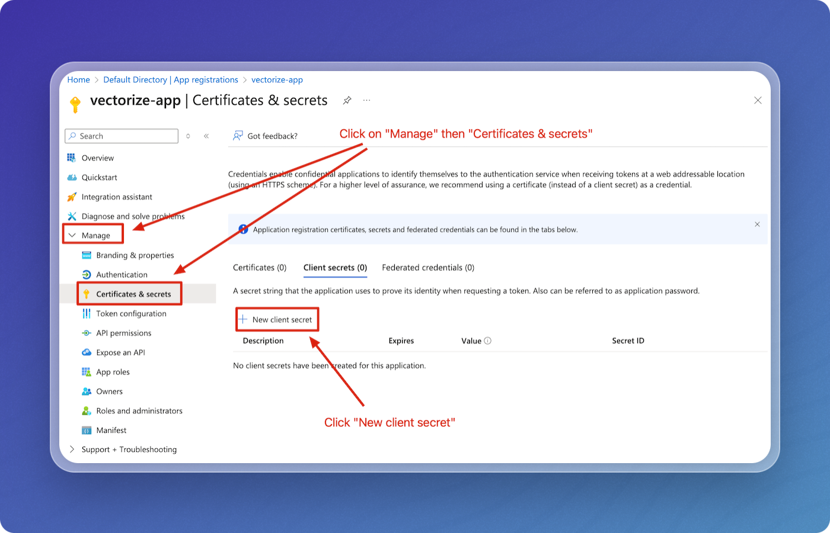Viewport: 830px width, 533px height.
Task: Collapse the Manage section
Action: point(72,235)
